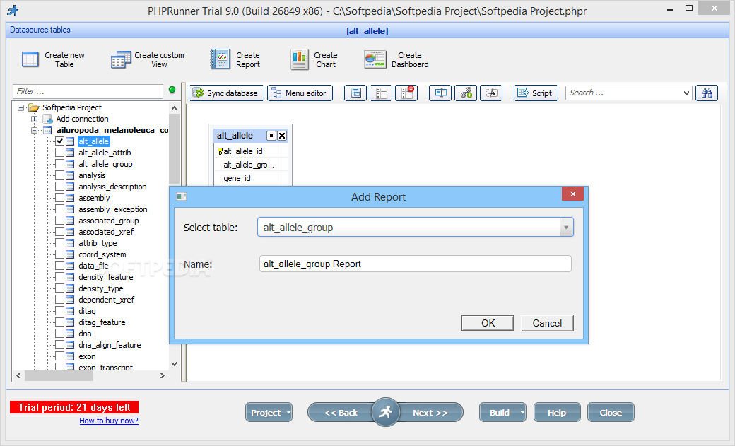
Task: Click the list icon with red badge
Action: point(406,93)
